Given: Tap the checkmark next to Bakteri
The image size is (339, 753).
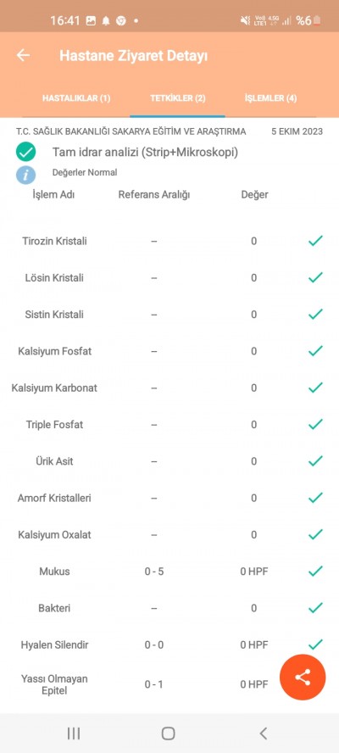Looking at the screenshot, I should pyautogui.click(x=315, y=608).
